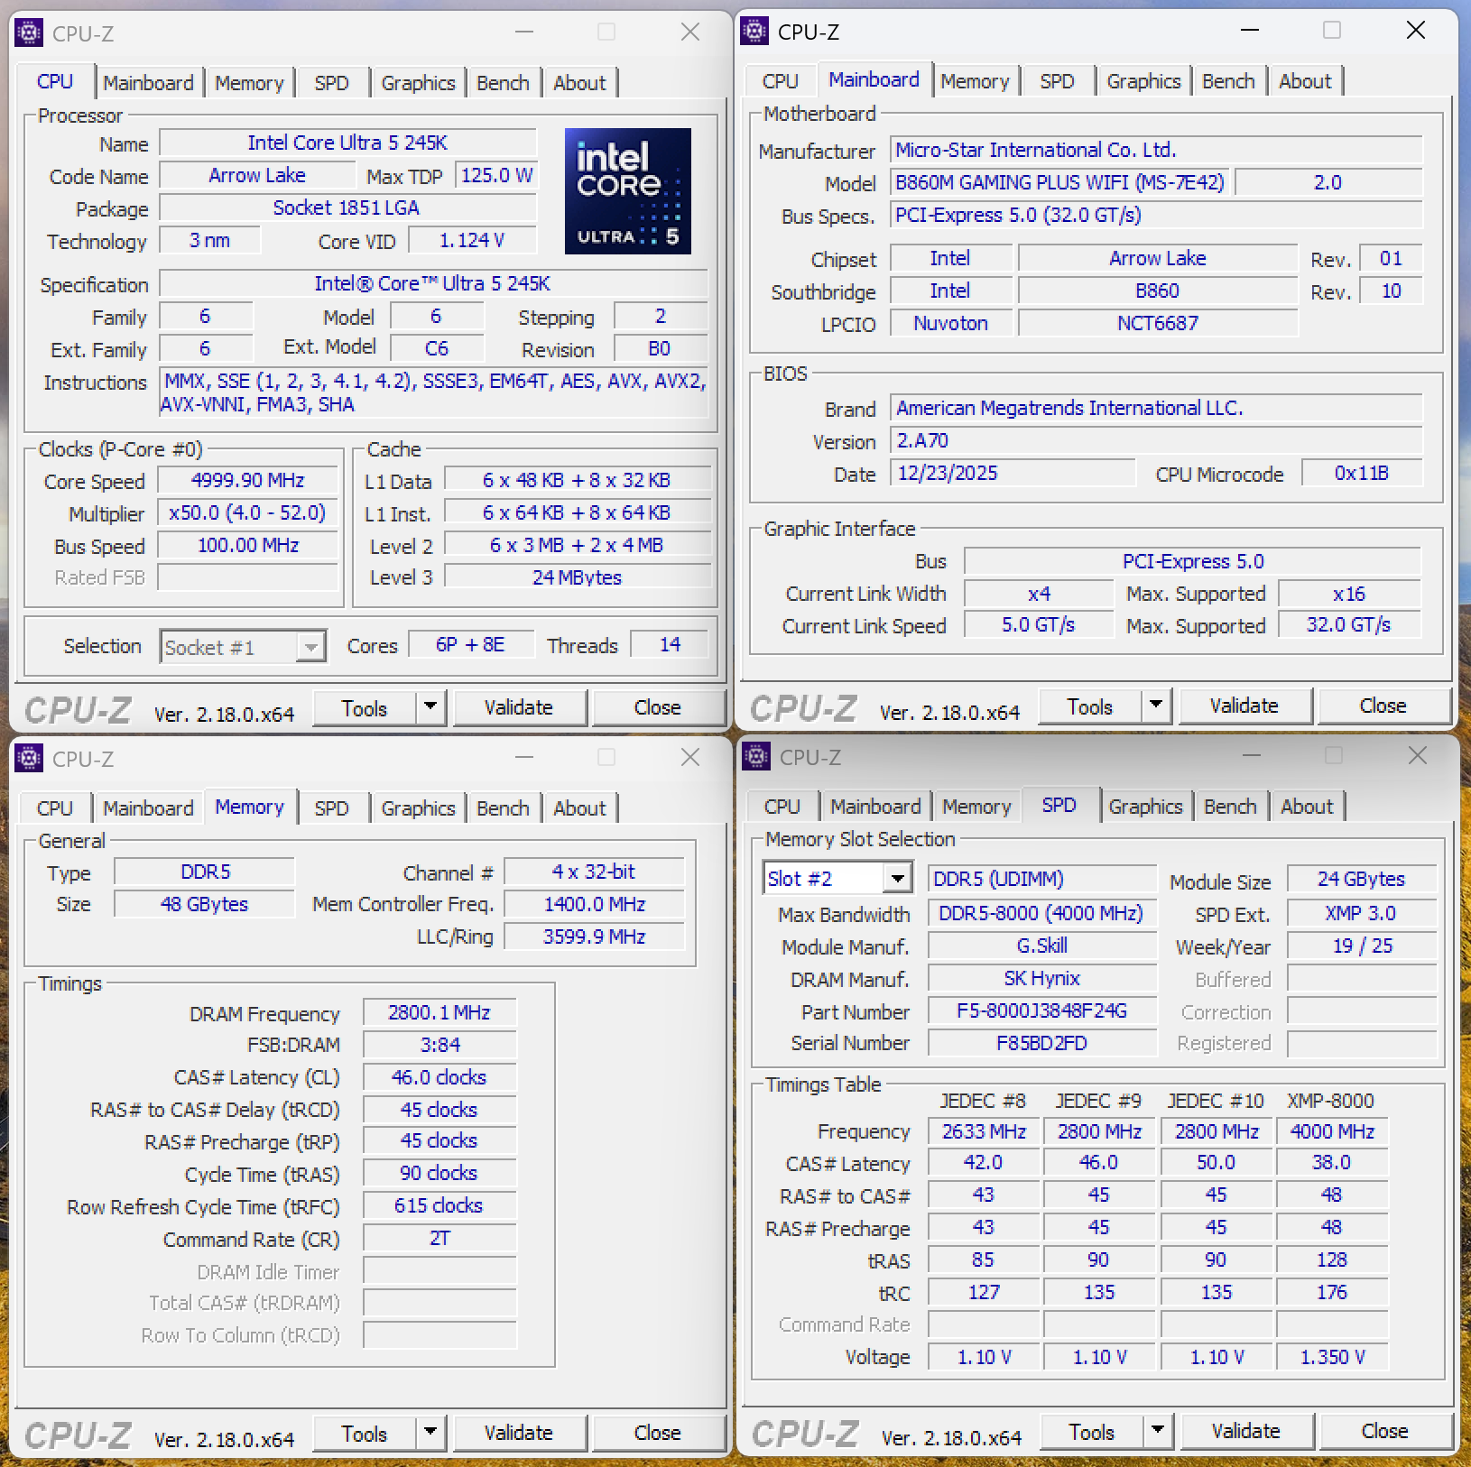Click the CPU-Z icon in the SPD window title bar

tap(756, 757)
